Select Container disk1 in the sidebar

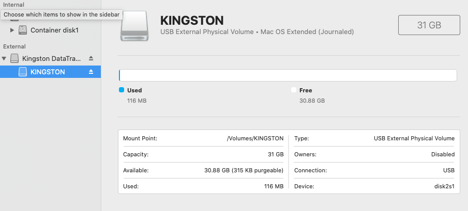click(x=54, y=30)
